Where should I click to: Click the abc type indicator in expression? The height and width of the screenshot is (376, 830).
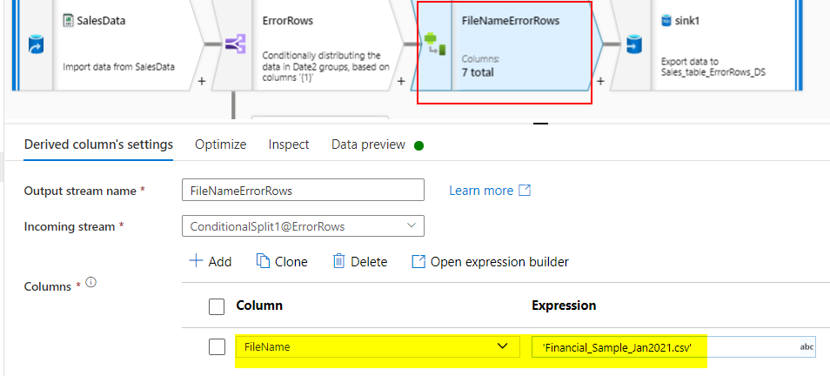pyautogui.click(x=807, y=347)
